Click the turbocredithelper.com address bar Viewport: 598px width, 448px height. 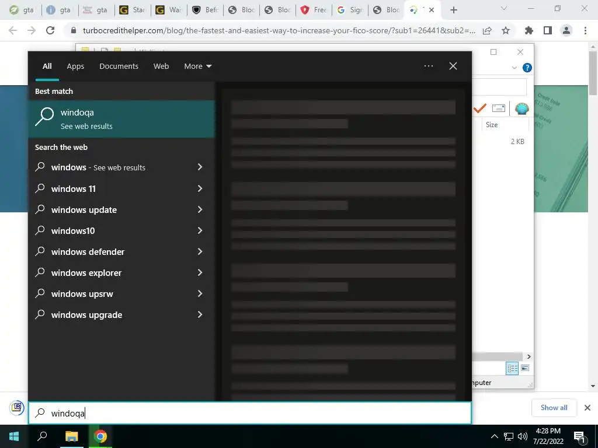tap(279, 30)
